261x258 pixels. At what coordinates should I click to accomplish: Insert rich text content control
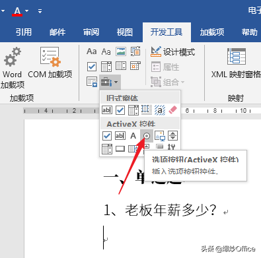(92, 51)
